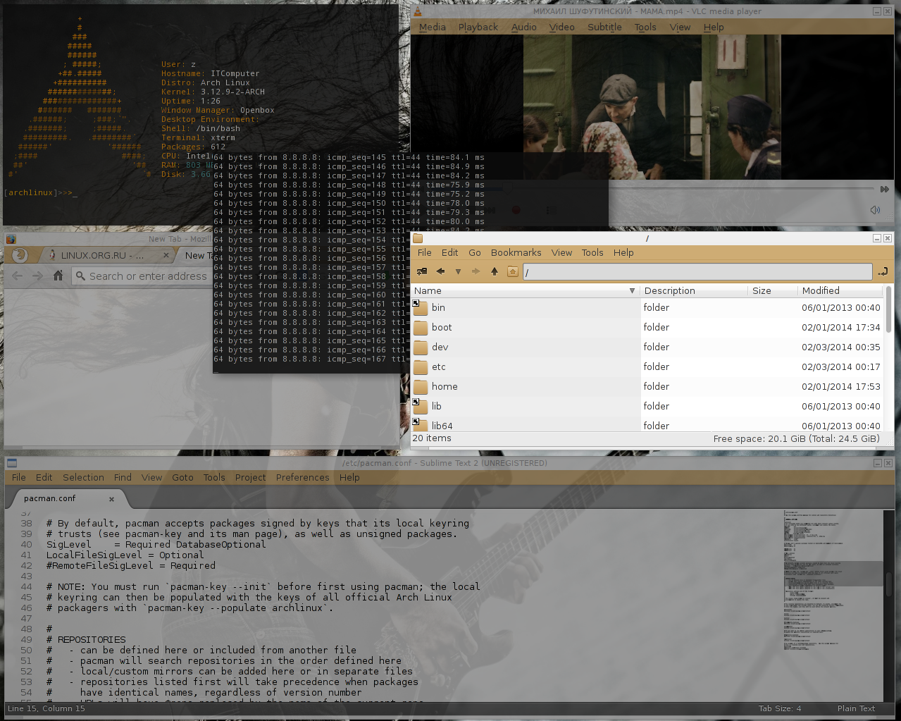Viewport: 901px width, 721px height.
Task: Click the Firefox home icon
Action: coord(58,276)
